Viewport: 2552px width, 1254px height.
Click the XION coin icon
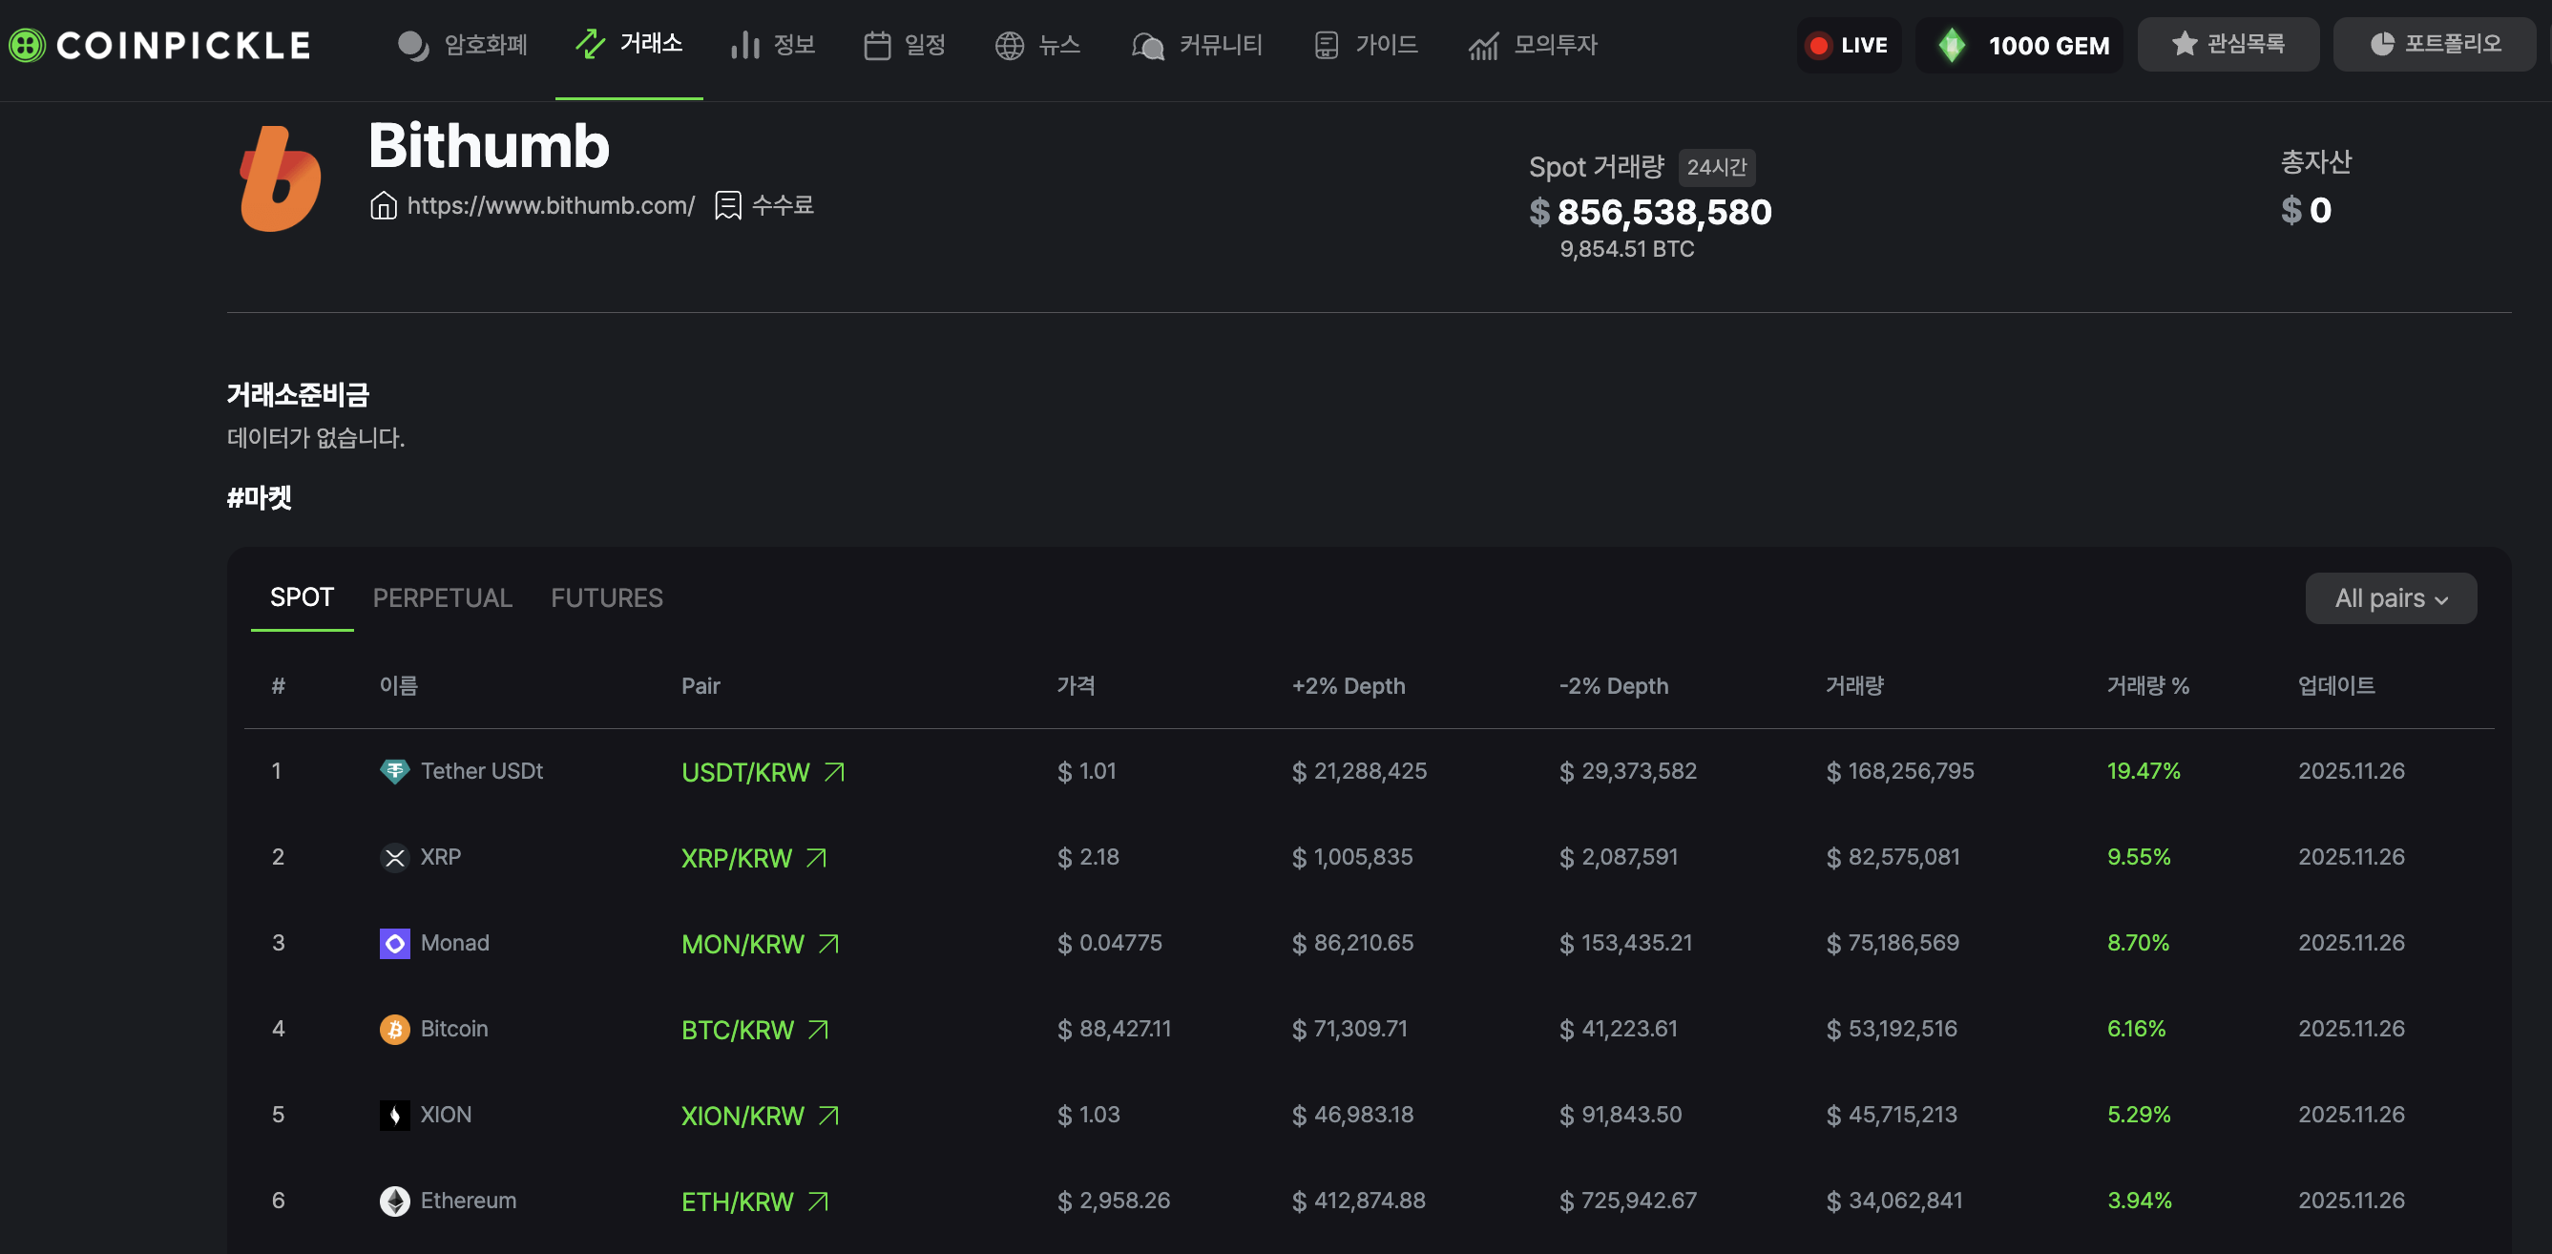point(394,1116)
